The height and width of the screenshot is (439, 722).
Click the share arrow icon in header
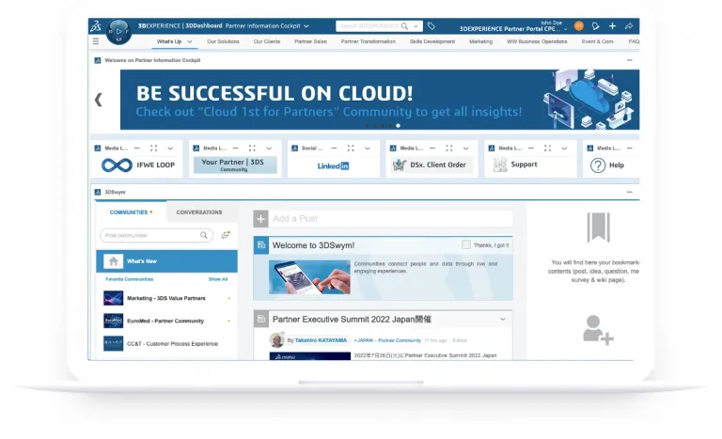(x=629, y=26)
